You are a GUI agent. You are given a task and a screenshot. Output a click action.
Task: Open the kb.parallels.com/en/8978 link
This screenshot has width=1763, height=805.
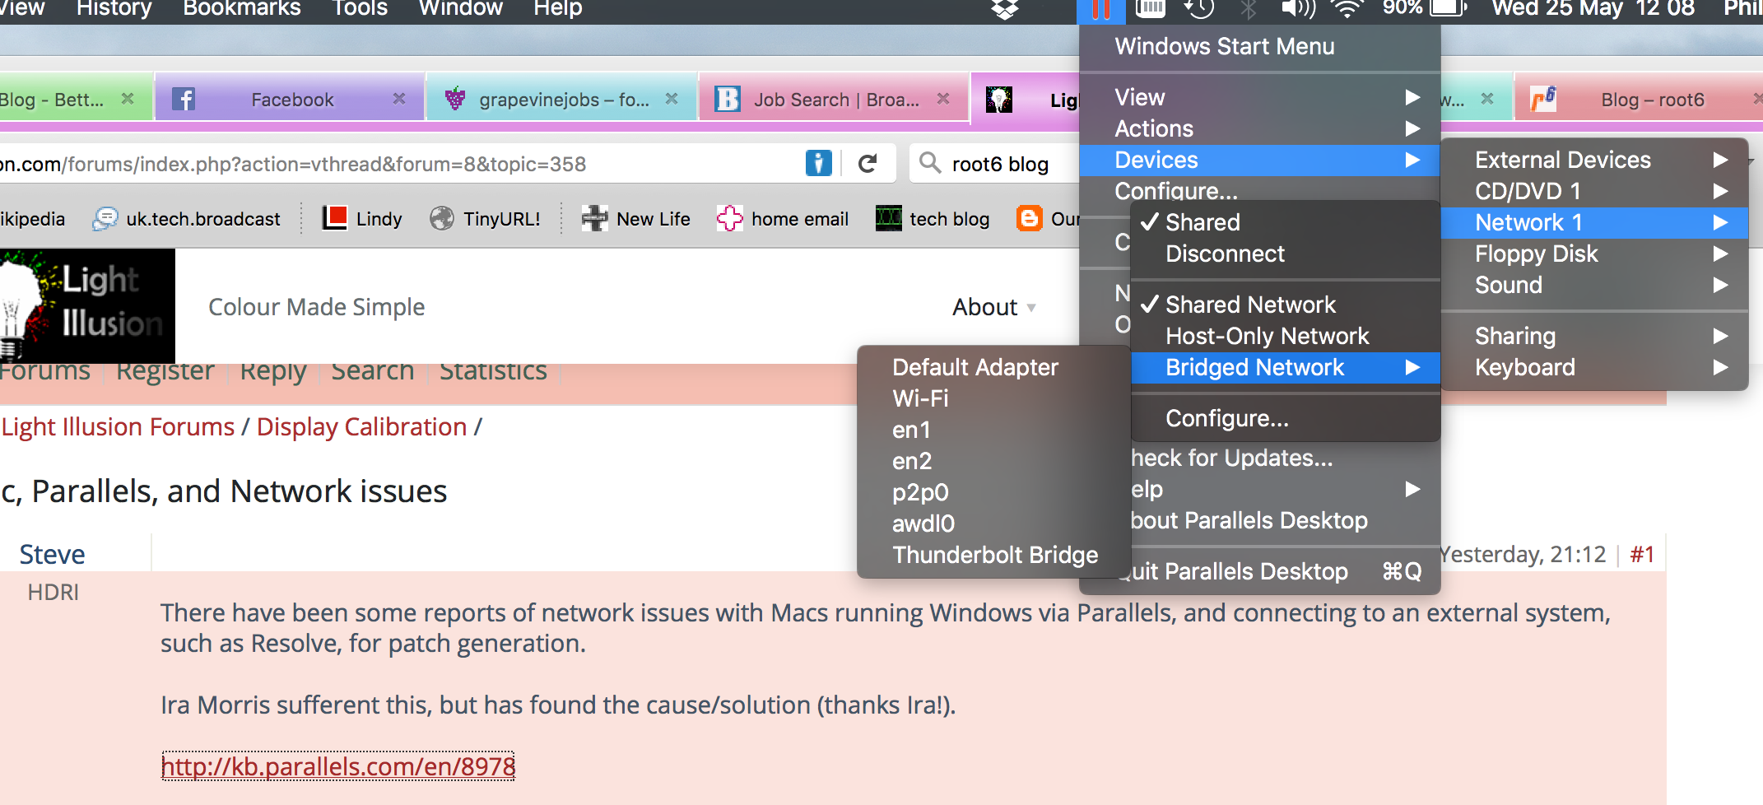point(338,766)
